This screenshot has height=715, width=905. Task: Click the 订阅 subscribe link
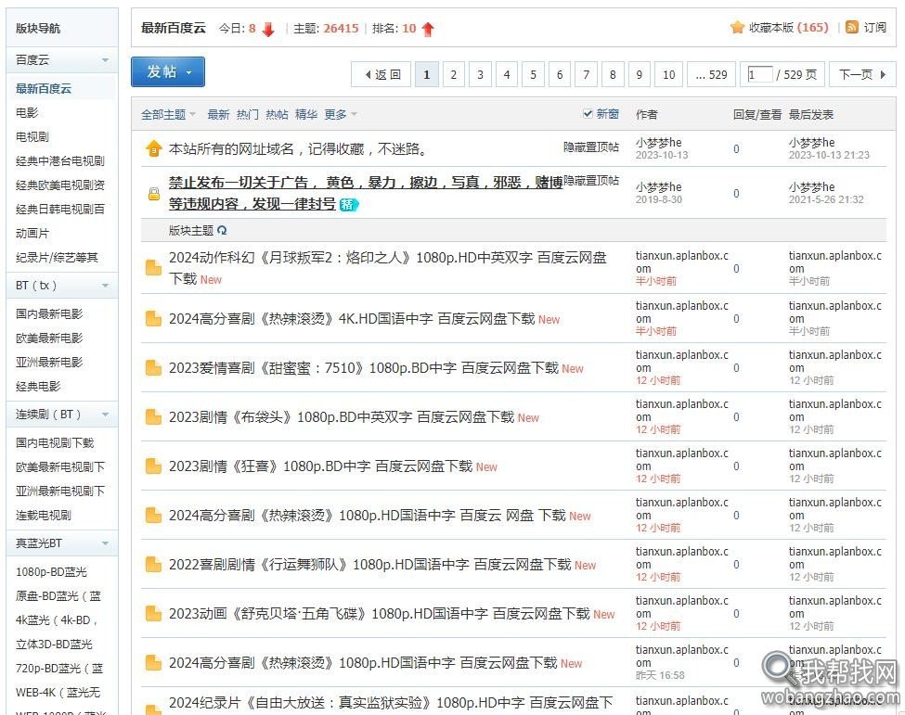tap(875, 27)
